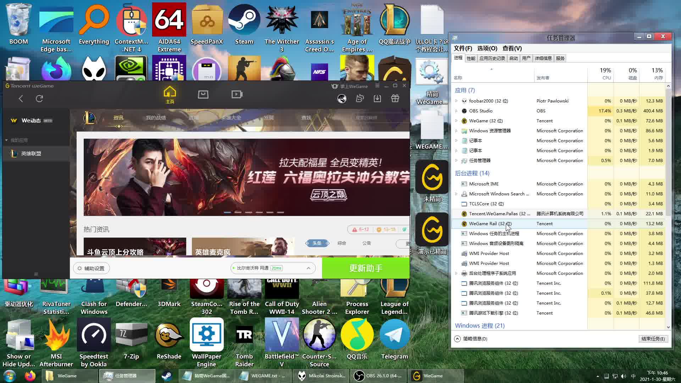Switch to 我的战绩 tab in WeGame

156,118
